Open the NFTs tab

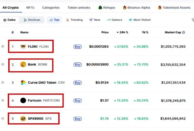30,8
